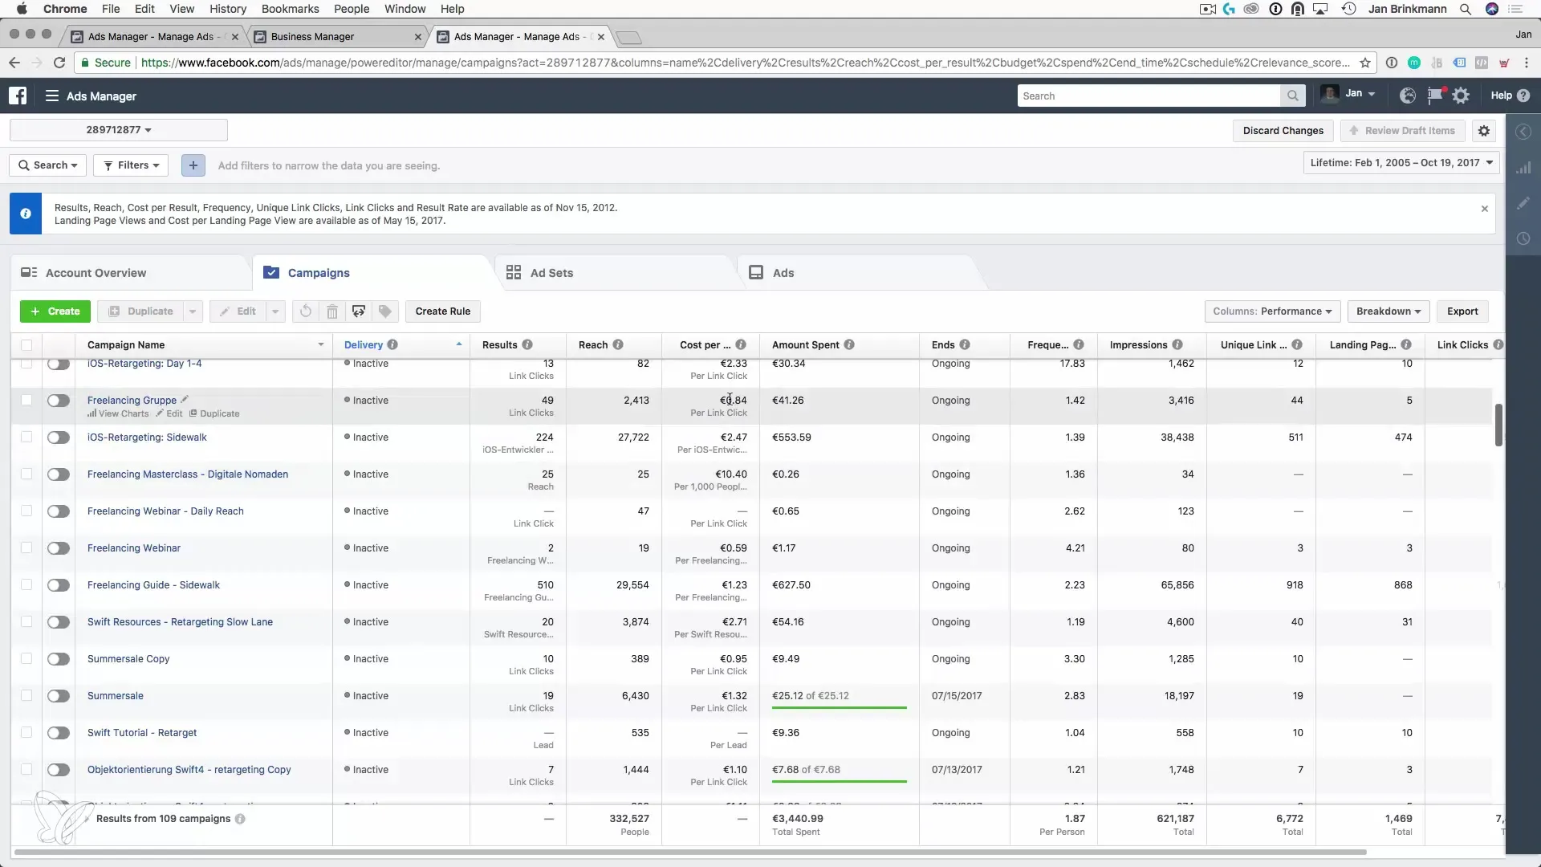Reload the page in Chrome
Screen dimensions: 1541x867
[59, 63]
